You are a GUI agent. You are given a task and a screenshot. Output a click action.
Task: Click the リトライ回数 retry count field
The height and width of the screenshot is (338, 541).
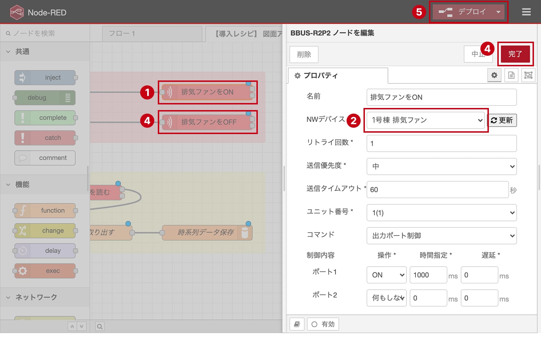coord(442,143)
